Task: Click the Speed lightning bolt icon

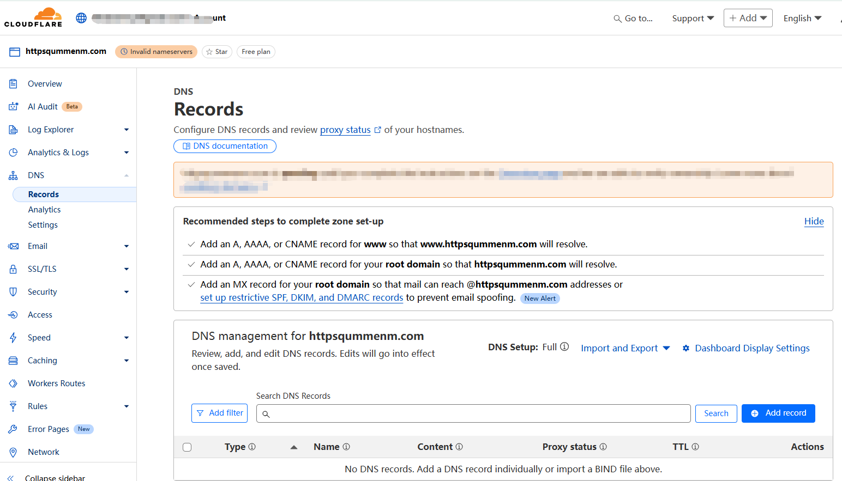Action: coord(13,338)
